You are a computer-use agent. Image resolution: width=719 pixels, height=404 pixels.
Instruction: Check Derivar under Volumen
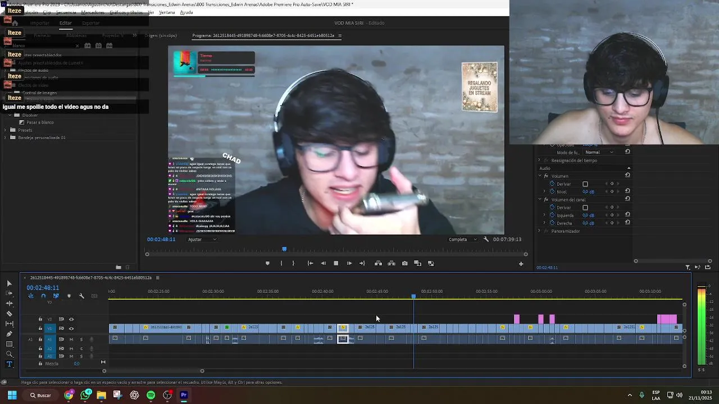pyautogui.click(x=585, y=184)
